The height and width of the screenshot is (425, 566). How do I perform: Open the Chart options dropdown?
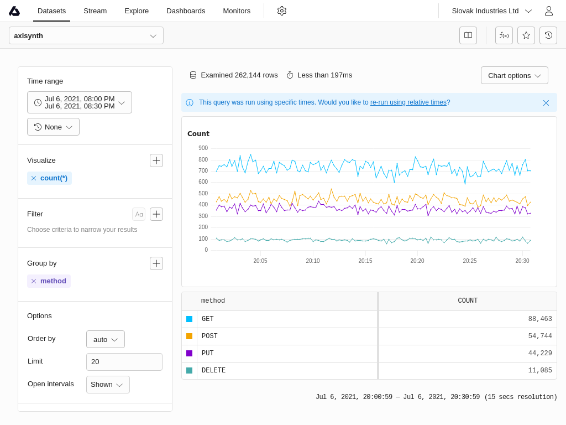click(514, 75)
